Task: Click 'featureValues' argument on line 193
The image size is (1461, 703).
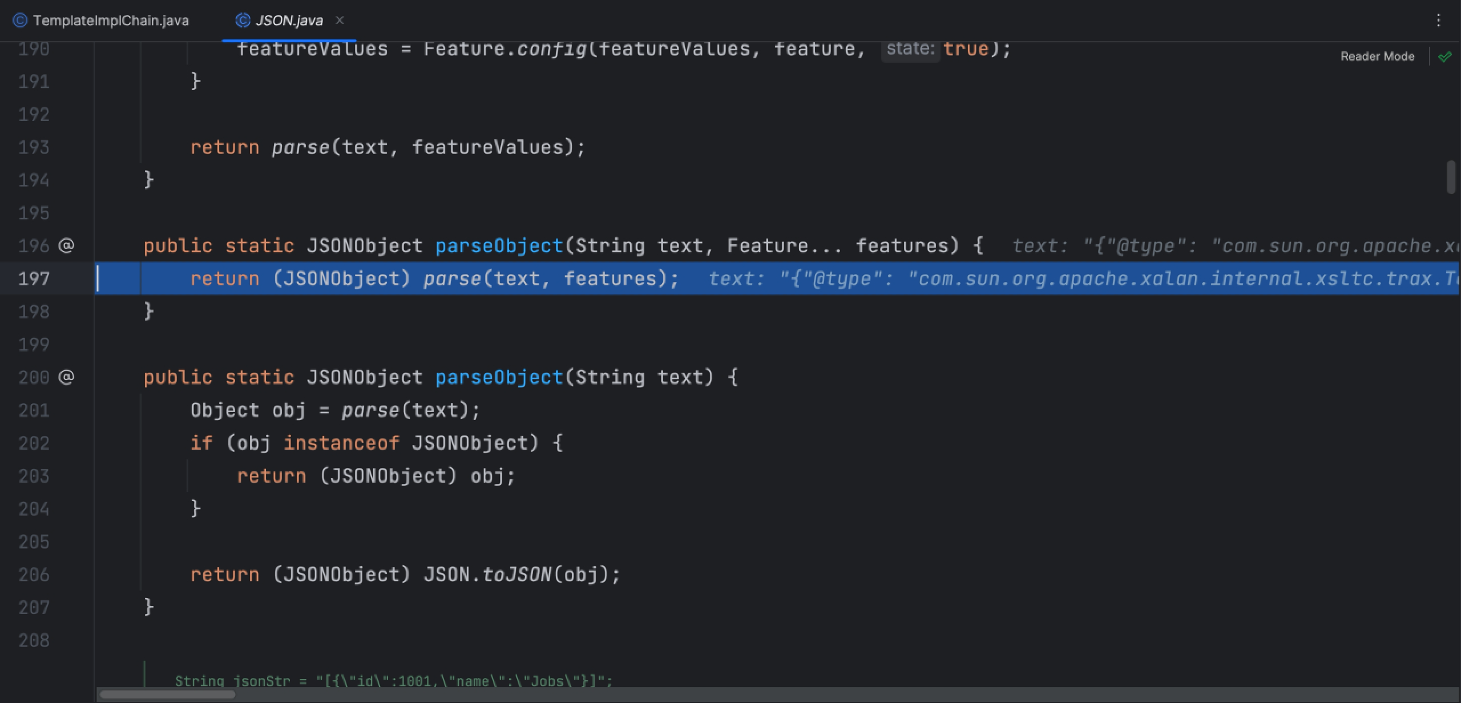Action: [488, 147]
